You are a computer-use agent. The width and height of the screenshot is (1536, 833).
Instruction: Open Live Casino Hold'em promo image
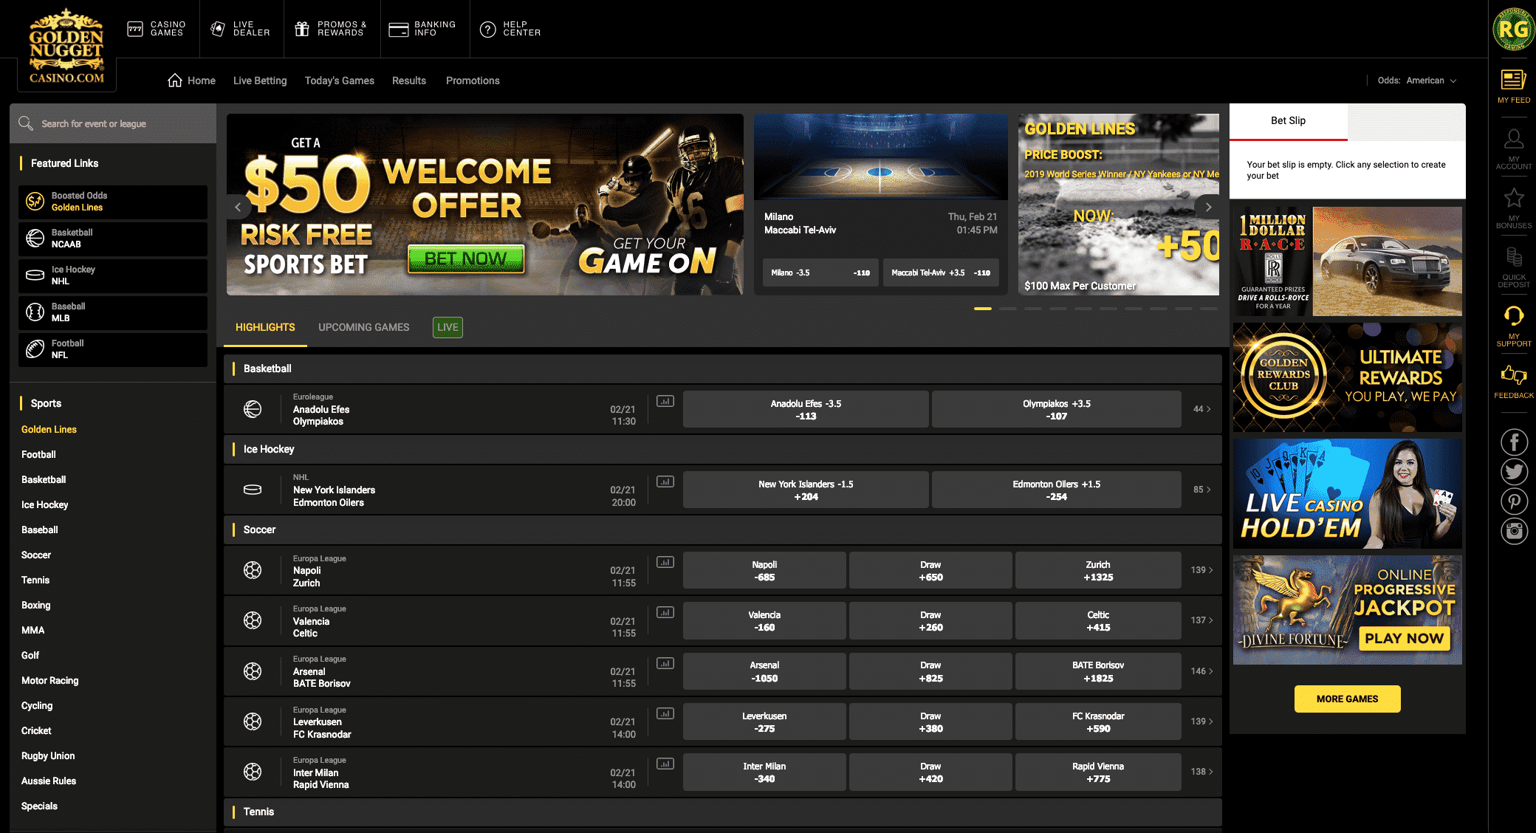1348,494
